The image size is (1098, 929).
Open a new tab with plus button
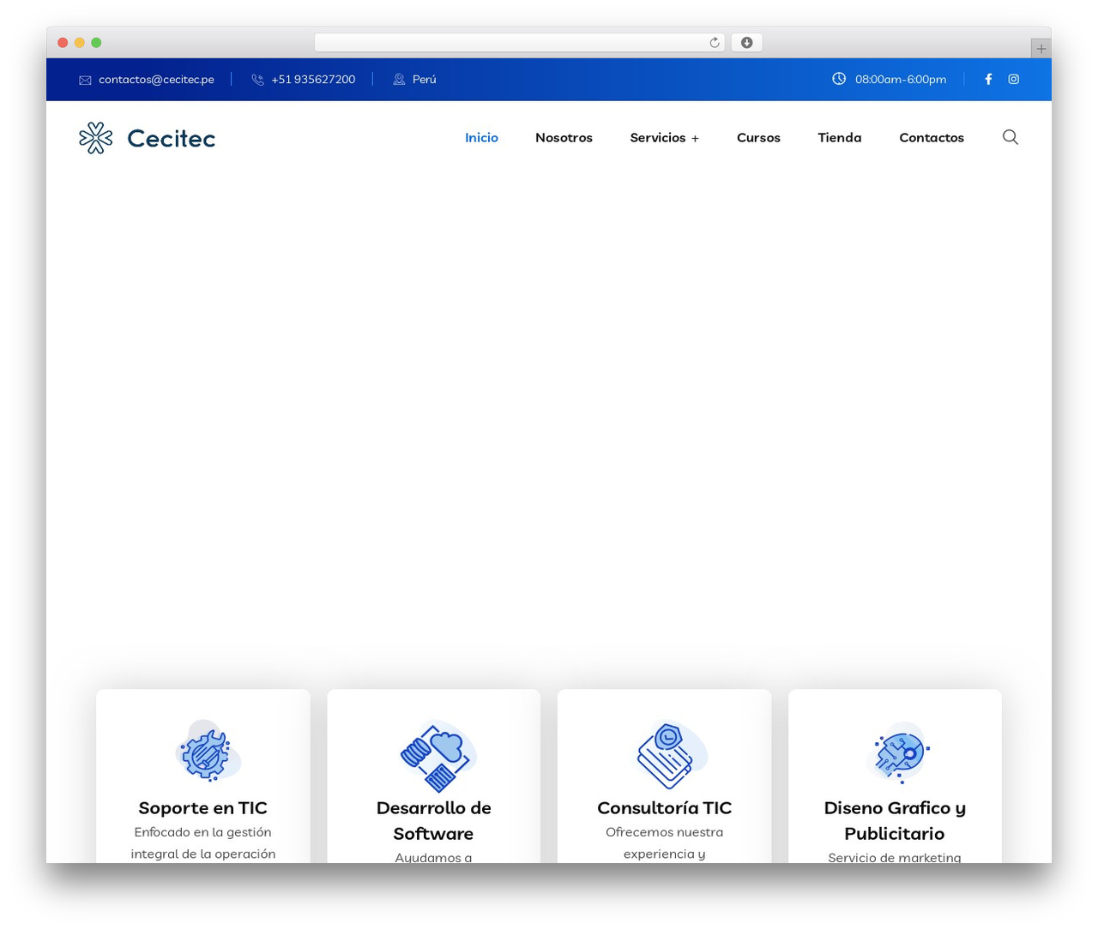[x=1041, y=49]
